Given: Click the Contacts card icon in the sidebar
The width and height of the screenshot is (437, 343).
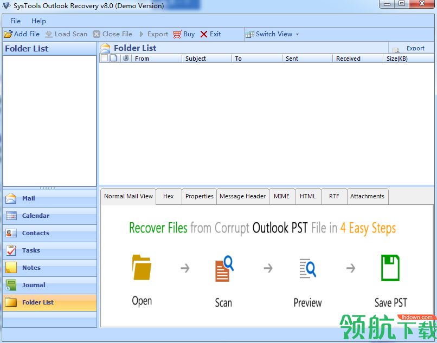Looking at the screenshot, I should tap(11, 233).
